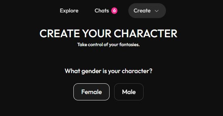Click the 'What gender is your character?' question

[108, 71]
